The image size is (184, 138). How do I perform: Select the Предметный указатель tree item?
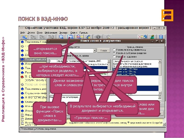33,59
